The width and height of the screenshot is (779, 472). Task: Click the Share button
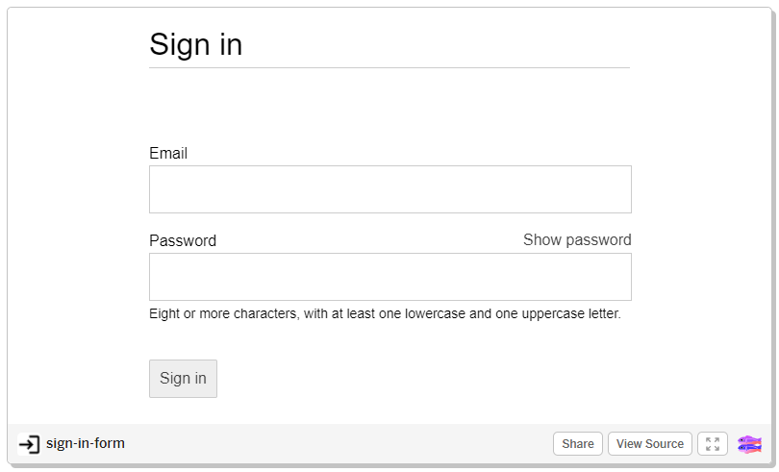(578, 444)
